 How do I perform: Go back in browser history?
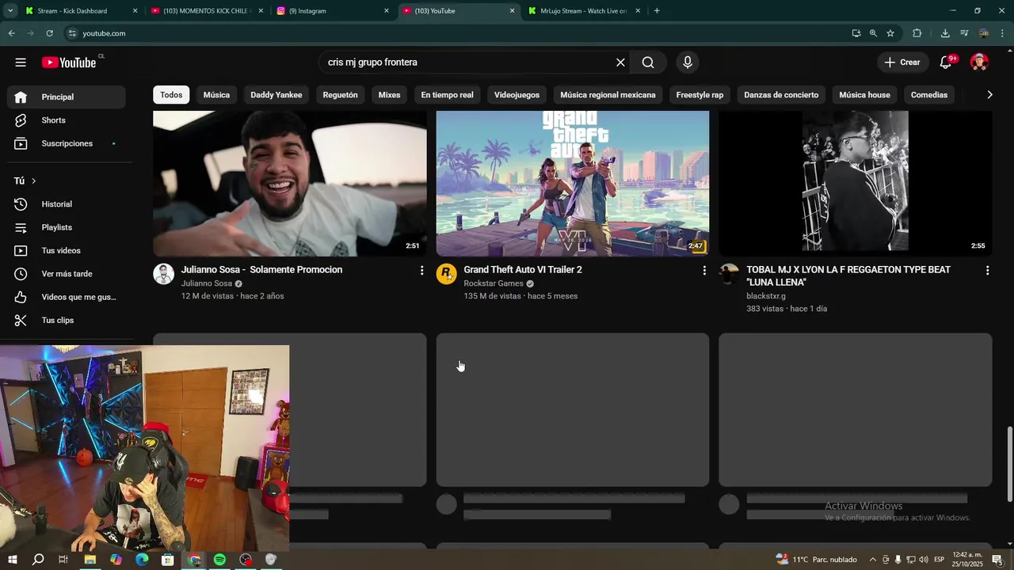click(11, 33)
